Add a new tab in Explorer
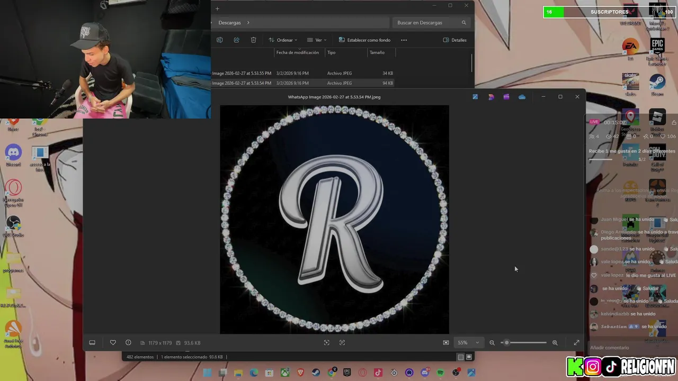 217,8
